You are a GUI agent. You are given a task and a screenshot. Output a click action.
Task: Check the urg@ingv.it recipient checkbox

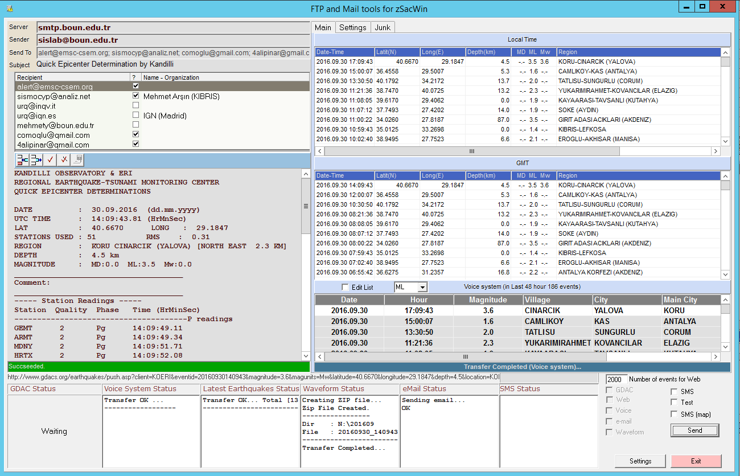[x=135, y=105]
